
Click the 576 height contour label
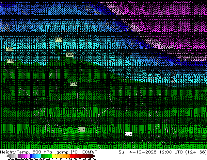click(x=73, y=84)
